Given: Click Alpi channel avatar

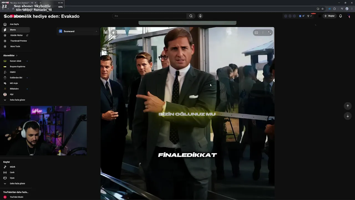Looking at the screenshot, I should click(5, 94).
